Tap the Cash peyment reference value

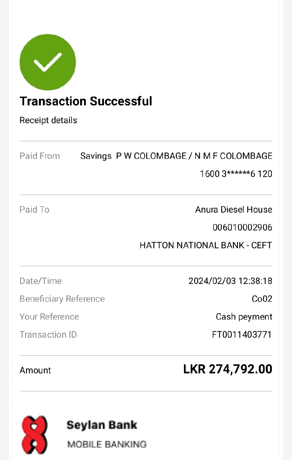(244, 317)
